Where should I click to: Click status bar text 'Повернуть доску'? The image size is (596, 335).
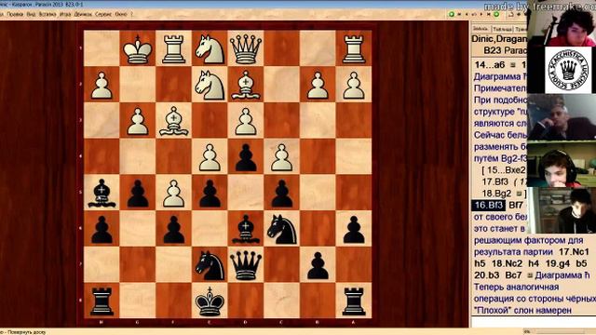(27, 332)
